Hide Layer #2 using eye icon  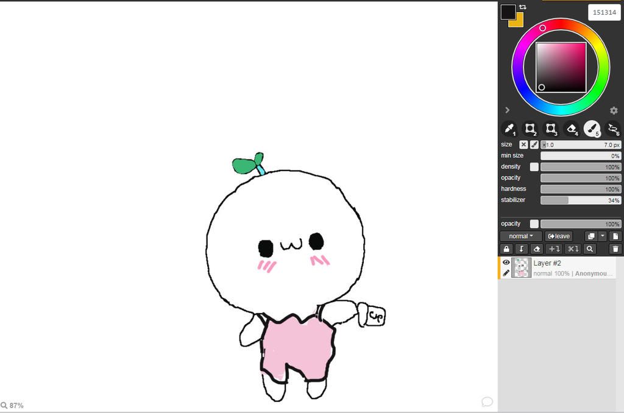tap(506, 263)
